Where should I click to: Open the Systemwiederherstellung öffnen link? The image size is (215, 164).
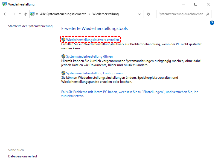89,56
